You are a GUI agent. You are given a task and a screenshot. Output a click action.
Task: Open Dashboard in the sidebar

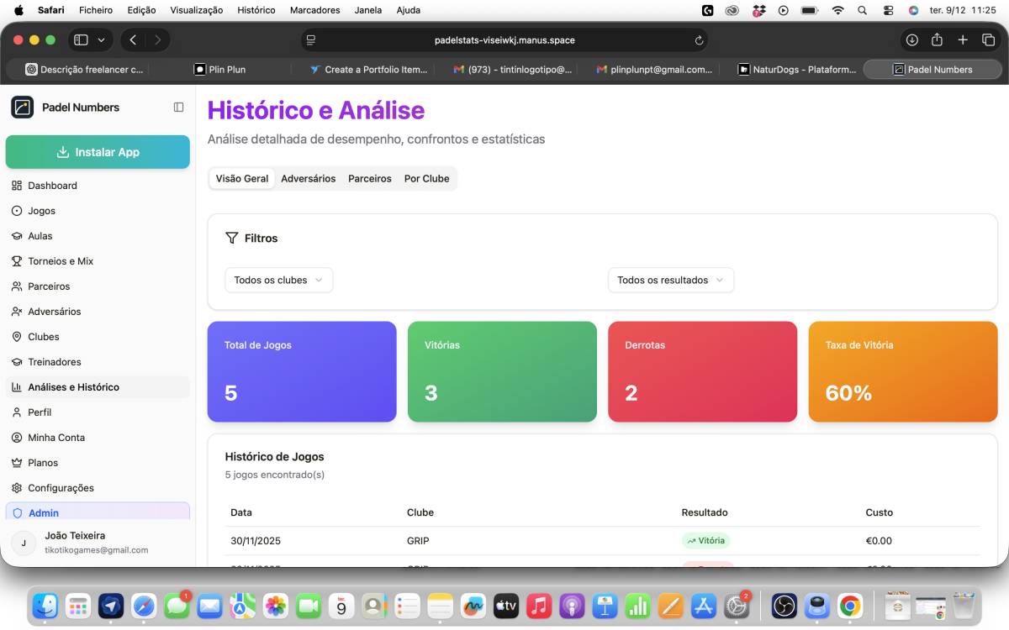[98, 186]
